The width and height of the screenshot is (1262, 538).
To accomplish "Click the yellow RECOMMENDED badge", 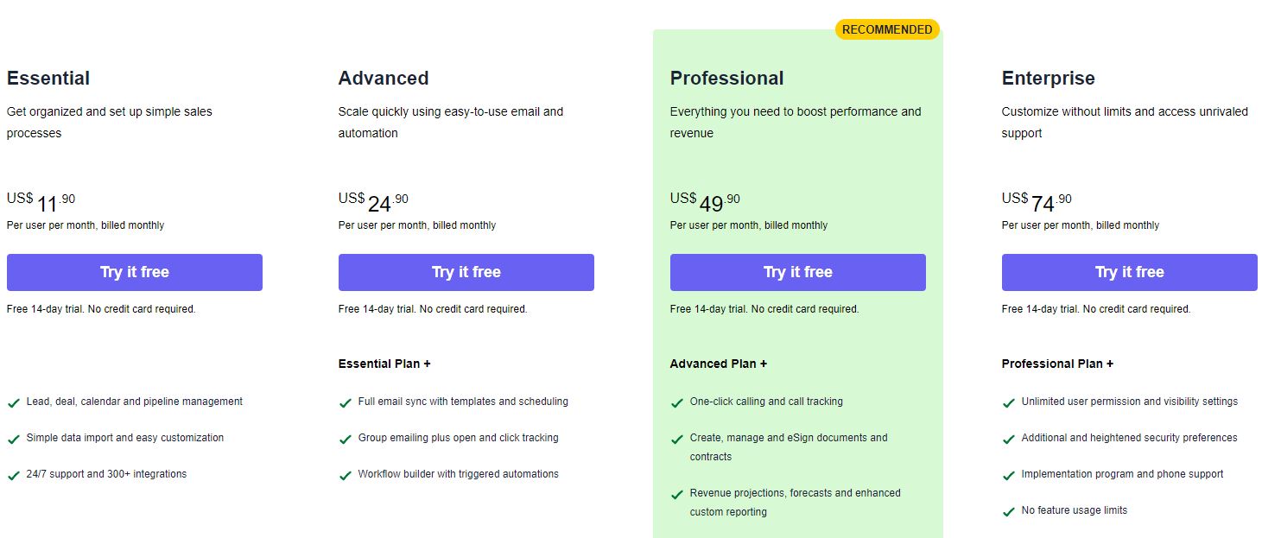I will (x=887, y=29).
